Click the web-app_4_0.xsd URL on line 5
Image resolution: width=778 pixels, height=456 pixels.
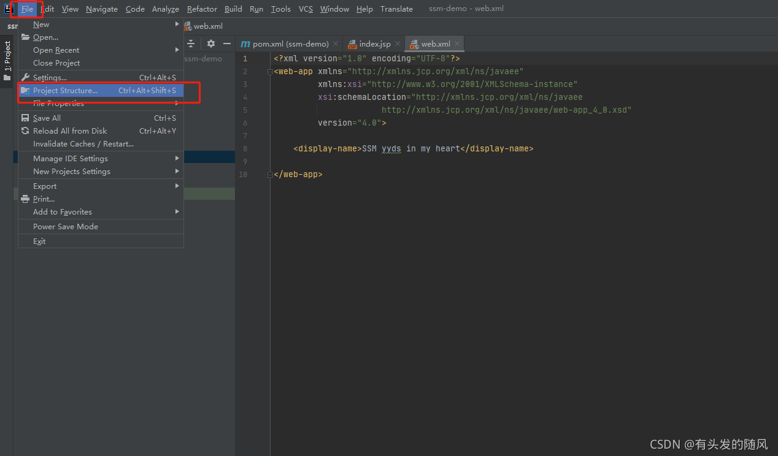pyautogui.click(x=506, y=110)
